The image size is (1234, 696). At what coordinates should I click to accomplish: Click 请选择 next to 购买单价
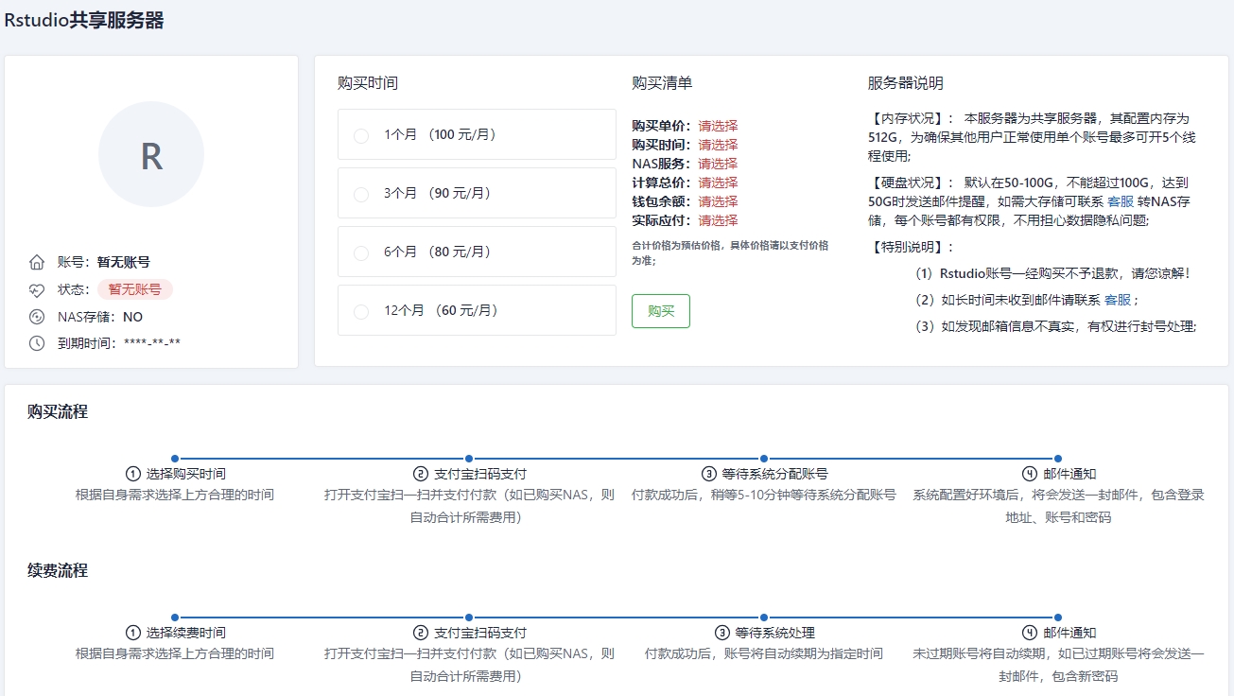[x=719, y=126]
